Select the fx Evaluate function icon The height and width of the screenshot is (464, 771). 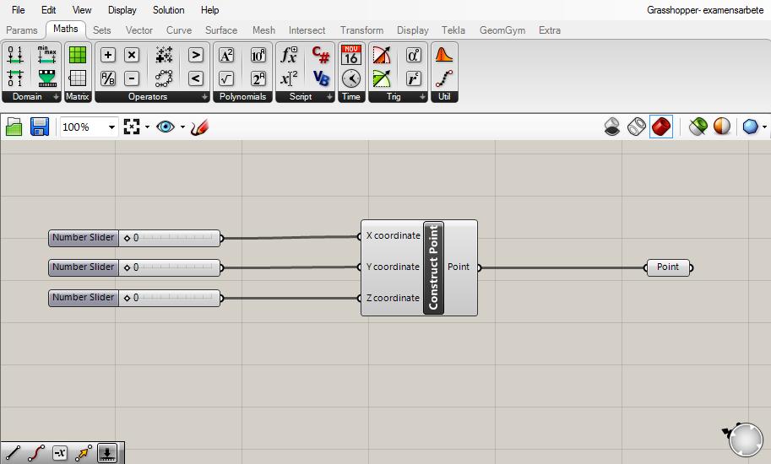289,55
